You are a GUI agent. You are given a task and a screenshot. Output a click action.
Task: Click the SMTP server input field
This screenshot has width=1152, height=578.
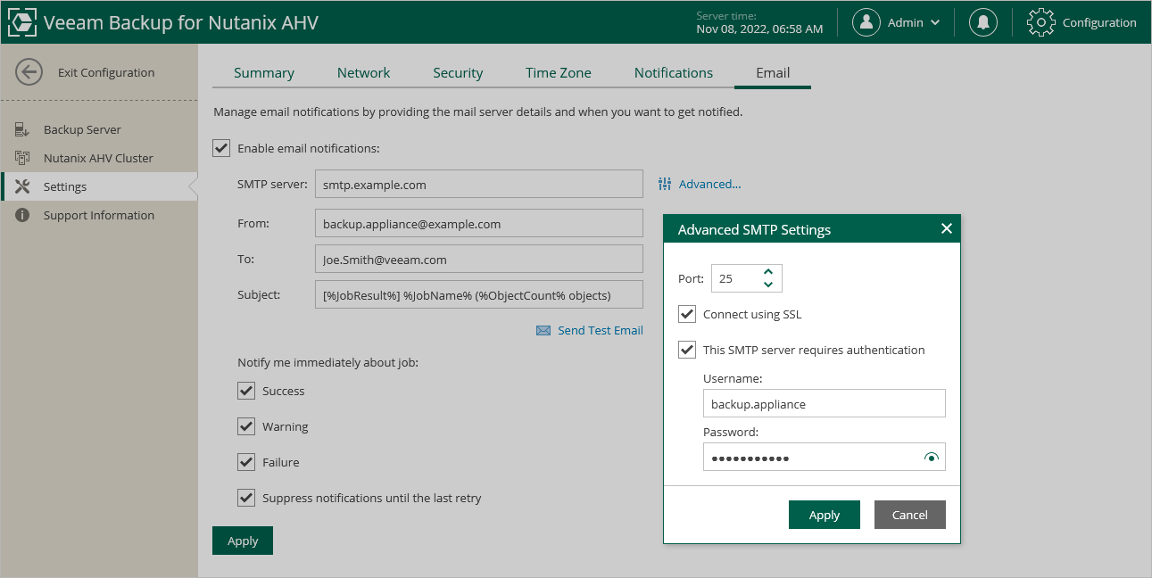(479, 185)
